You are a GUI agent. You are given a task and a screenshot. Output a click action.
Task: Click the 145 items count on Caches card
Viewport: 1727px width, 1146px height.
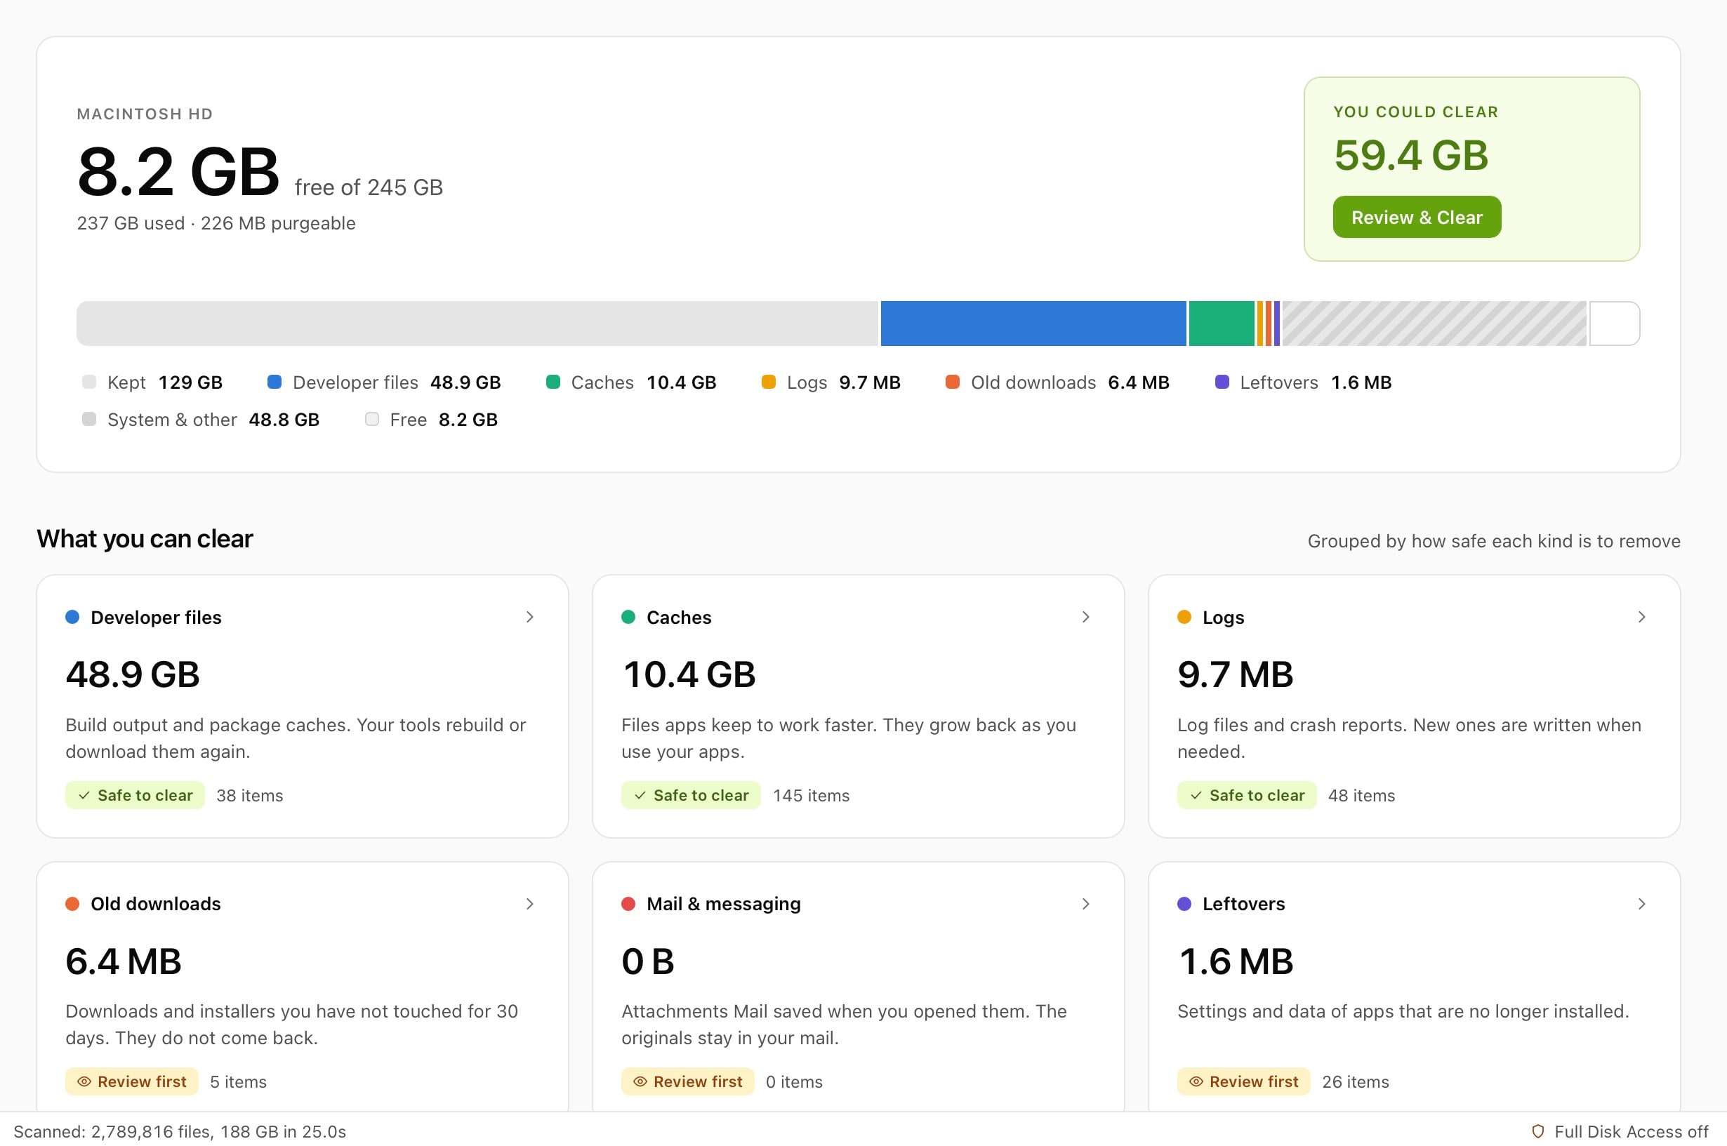[811, 795]
